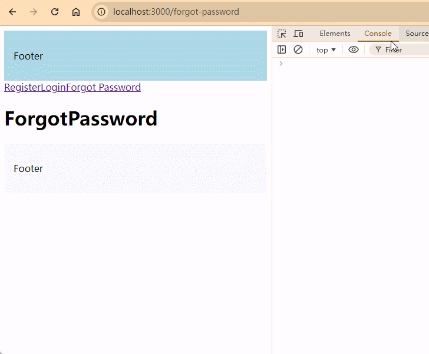Select the Console tab
429x354 pixels.
pyautogui.click(x=378, y=34)
